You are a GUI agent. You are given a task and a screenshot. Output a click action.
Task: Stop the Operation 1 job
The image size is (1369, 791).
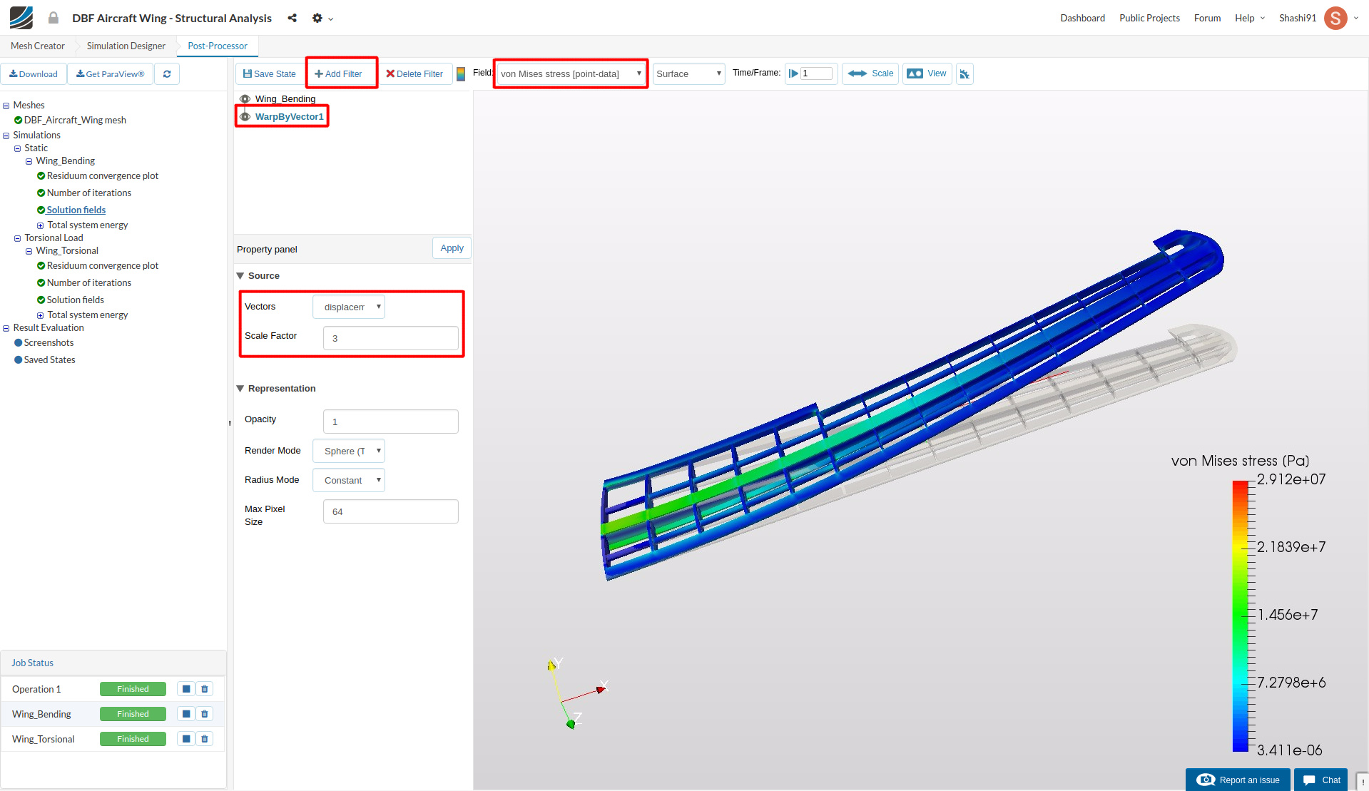click(186, 689)
